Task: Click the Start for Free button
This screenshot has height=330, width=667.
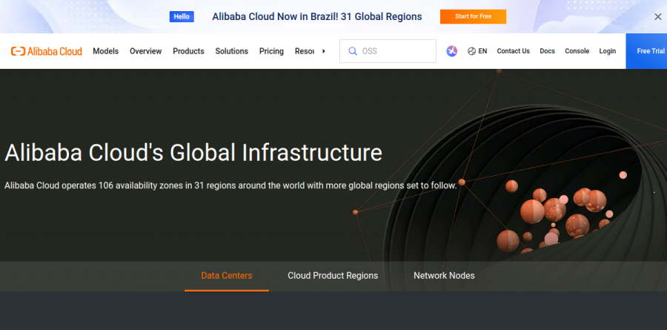Action: (x=473, y=16)
